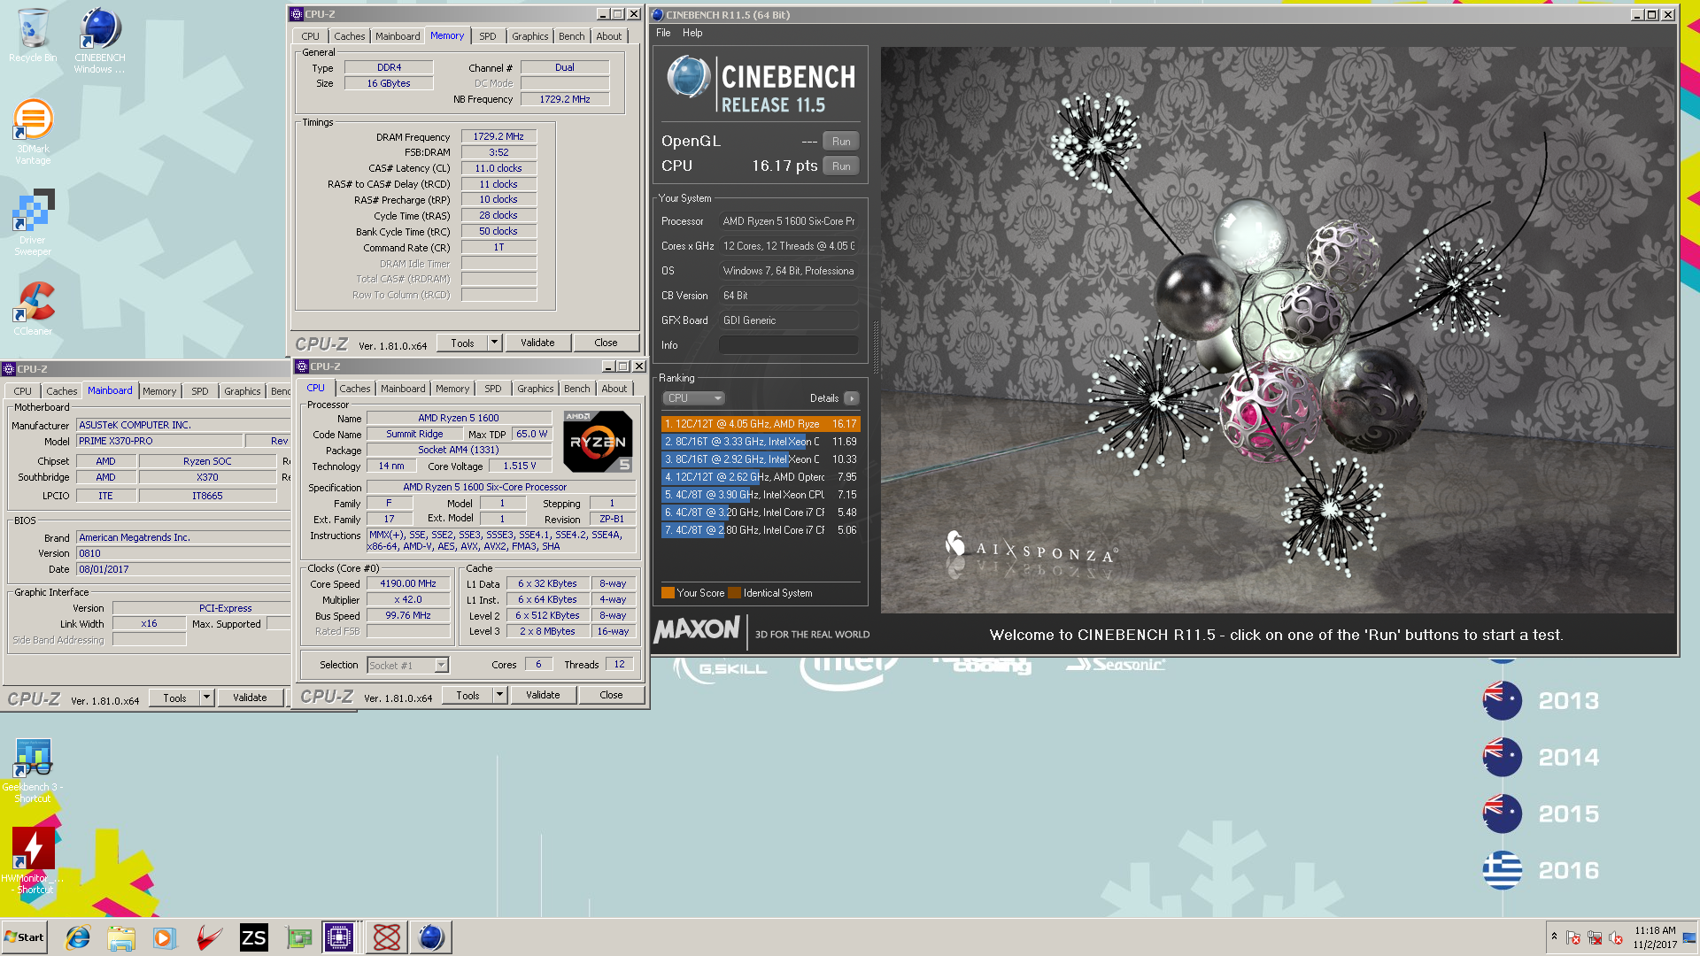Image resolution: width=1700 pixels, height=956 pixels.
Task: Click Validate in the front CPU tab window
Action: pos(543,695)
